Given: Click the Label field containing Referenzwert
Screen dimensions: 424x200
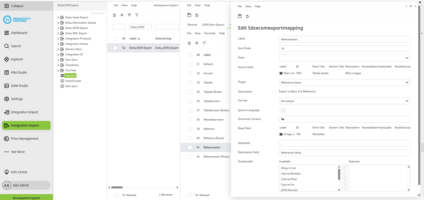Looking at the screenshot, I should [344, 39].
